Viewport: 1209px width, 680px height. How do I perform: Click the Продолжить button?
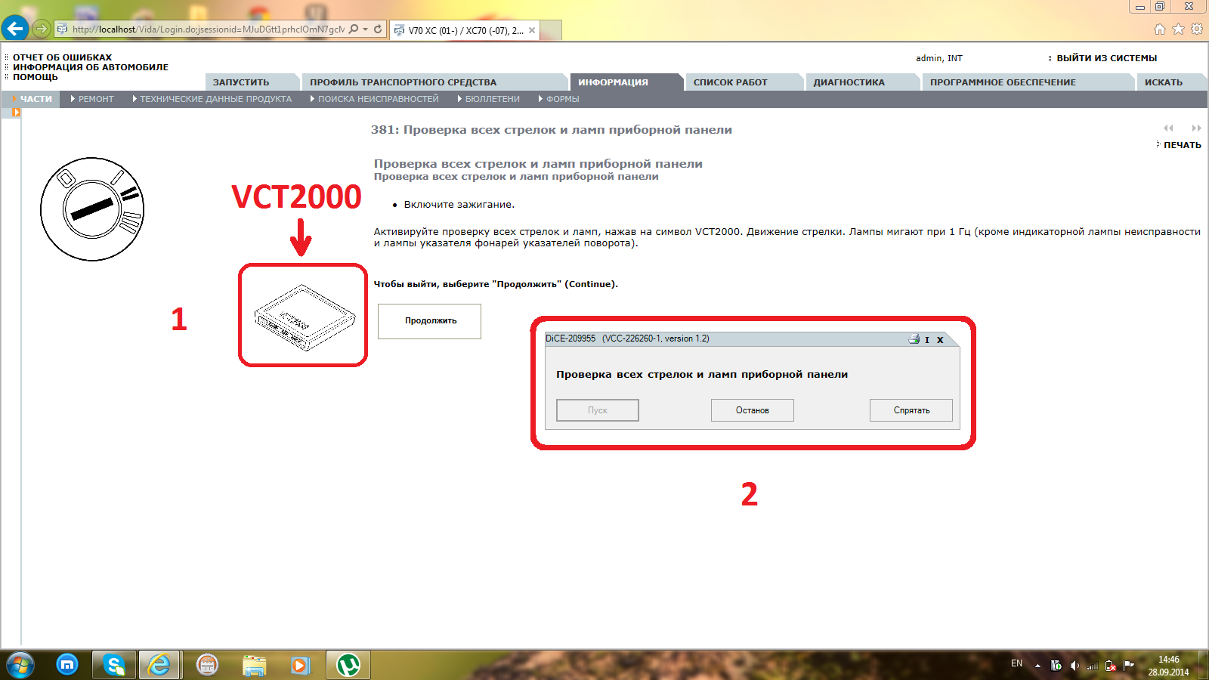[429, 321]
